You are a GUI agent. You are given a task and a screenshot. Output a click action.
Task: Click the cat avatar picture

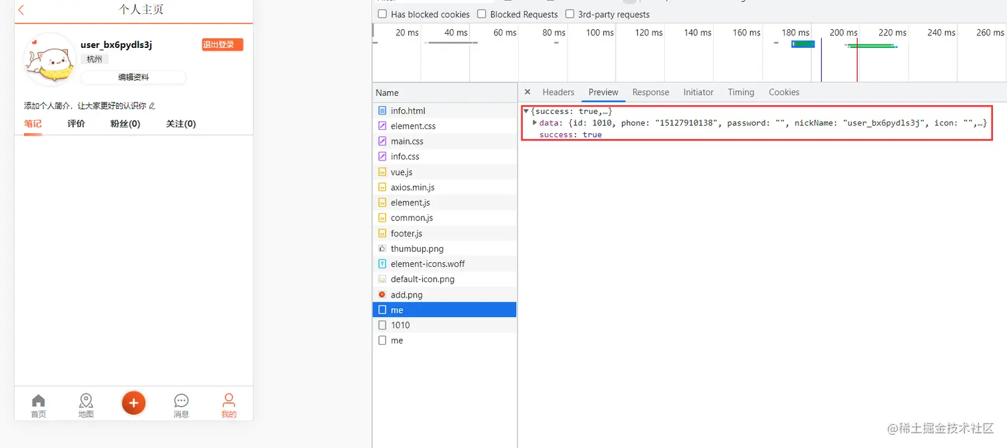coord(49,59)
